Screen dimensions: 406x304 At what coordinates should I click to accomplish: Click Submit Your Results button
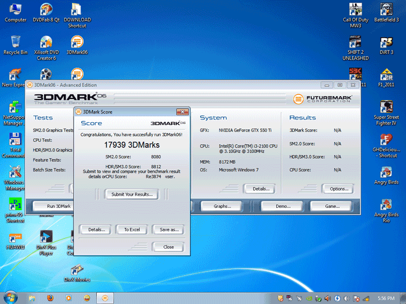(x=132, y=195)
